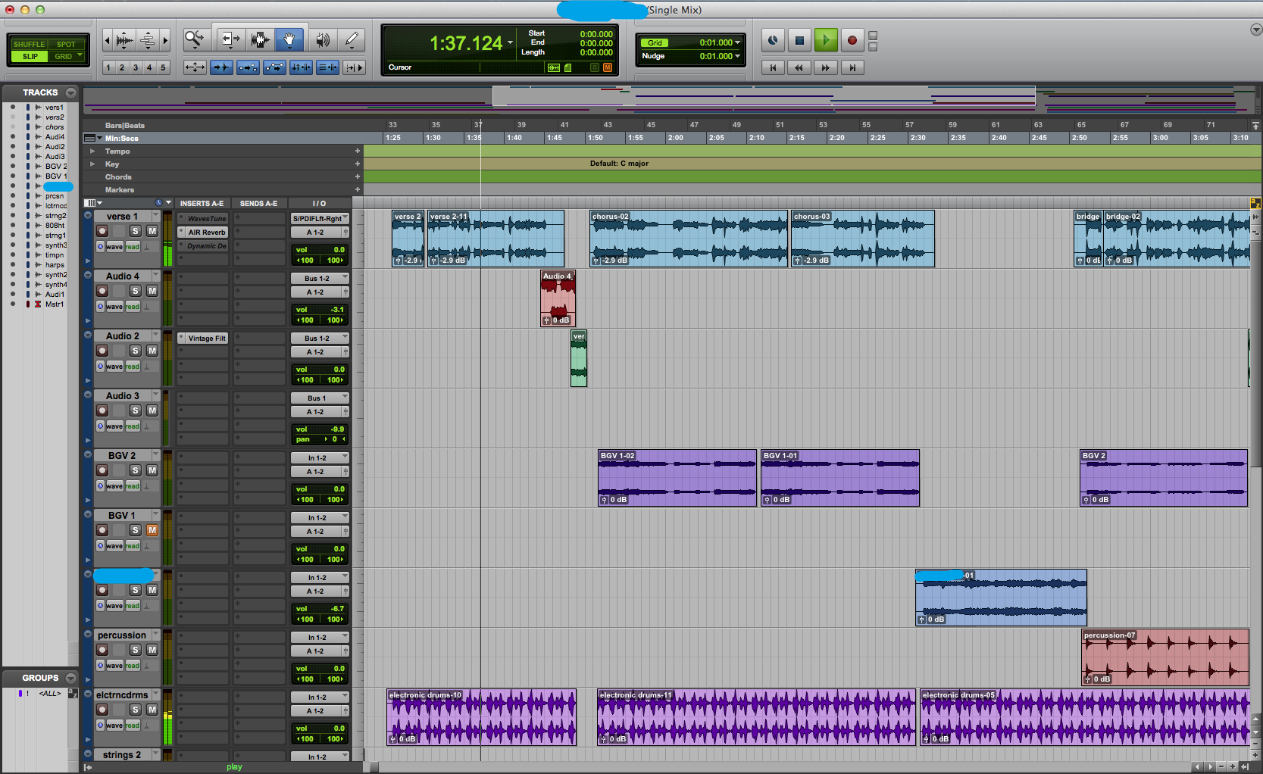Open the Groups list popup menu
This screenshot has width=1263, height=774.
click(x=70, y=678)
